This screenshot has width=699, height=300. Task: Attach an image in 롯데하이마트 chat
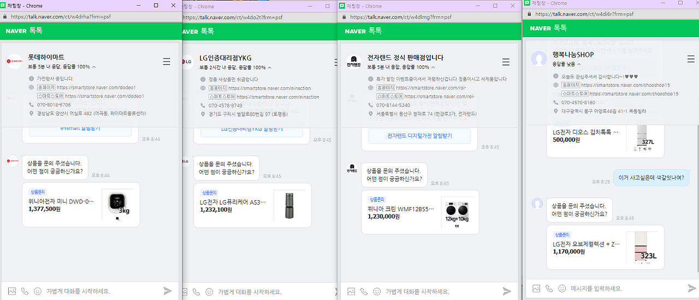coord(11,291)
